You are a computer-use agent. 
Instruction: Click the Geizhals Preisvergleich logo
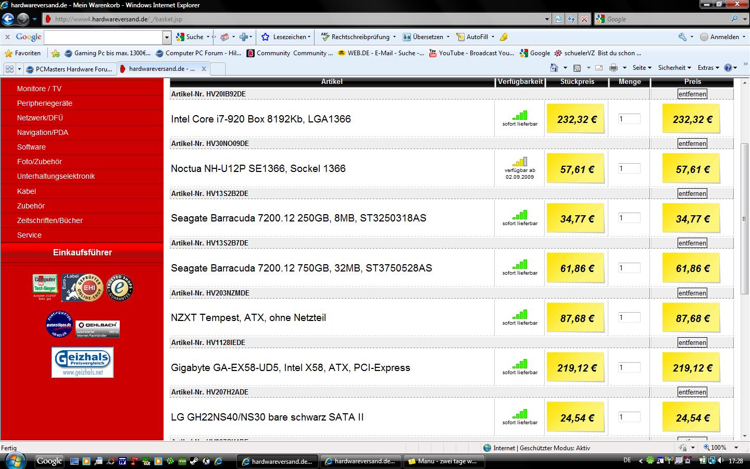point(82,362)
